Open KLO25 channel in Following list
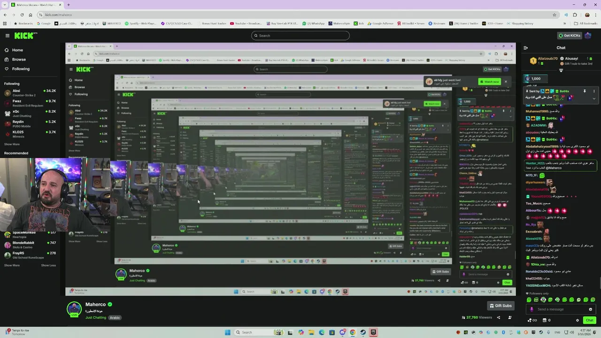 pyautogui.click(x=30, y=134)
